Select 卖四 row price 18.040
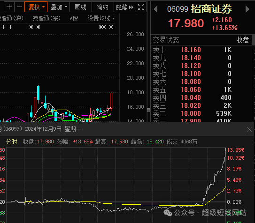This screenshot has width=255, height=223. (x=191, y=97)
